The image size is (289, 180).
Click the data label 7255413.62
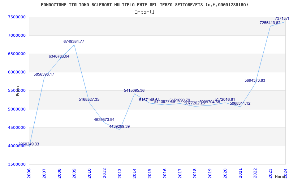click(x=270, y=23)
